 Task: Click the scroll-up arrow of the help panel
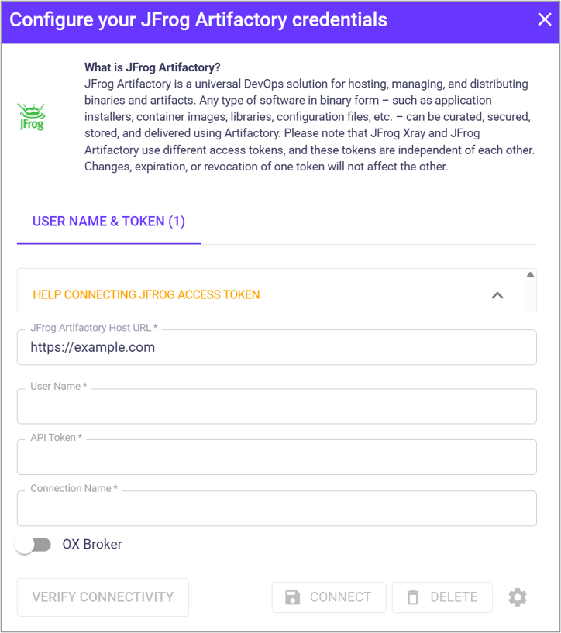[x=530, y=275]
